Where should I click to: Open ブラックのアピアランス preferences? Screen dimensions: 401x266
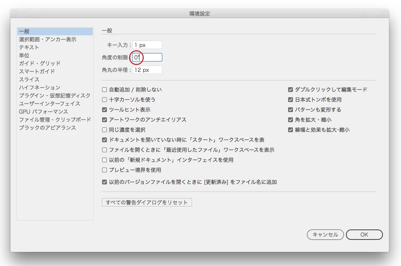[x=47, y=128]
